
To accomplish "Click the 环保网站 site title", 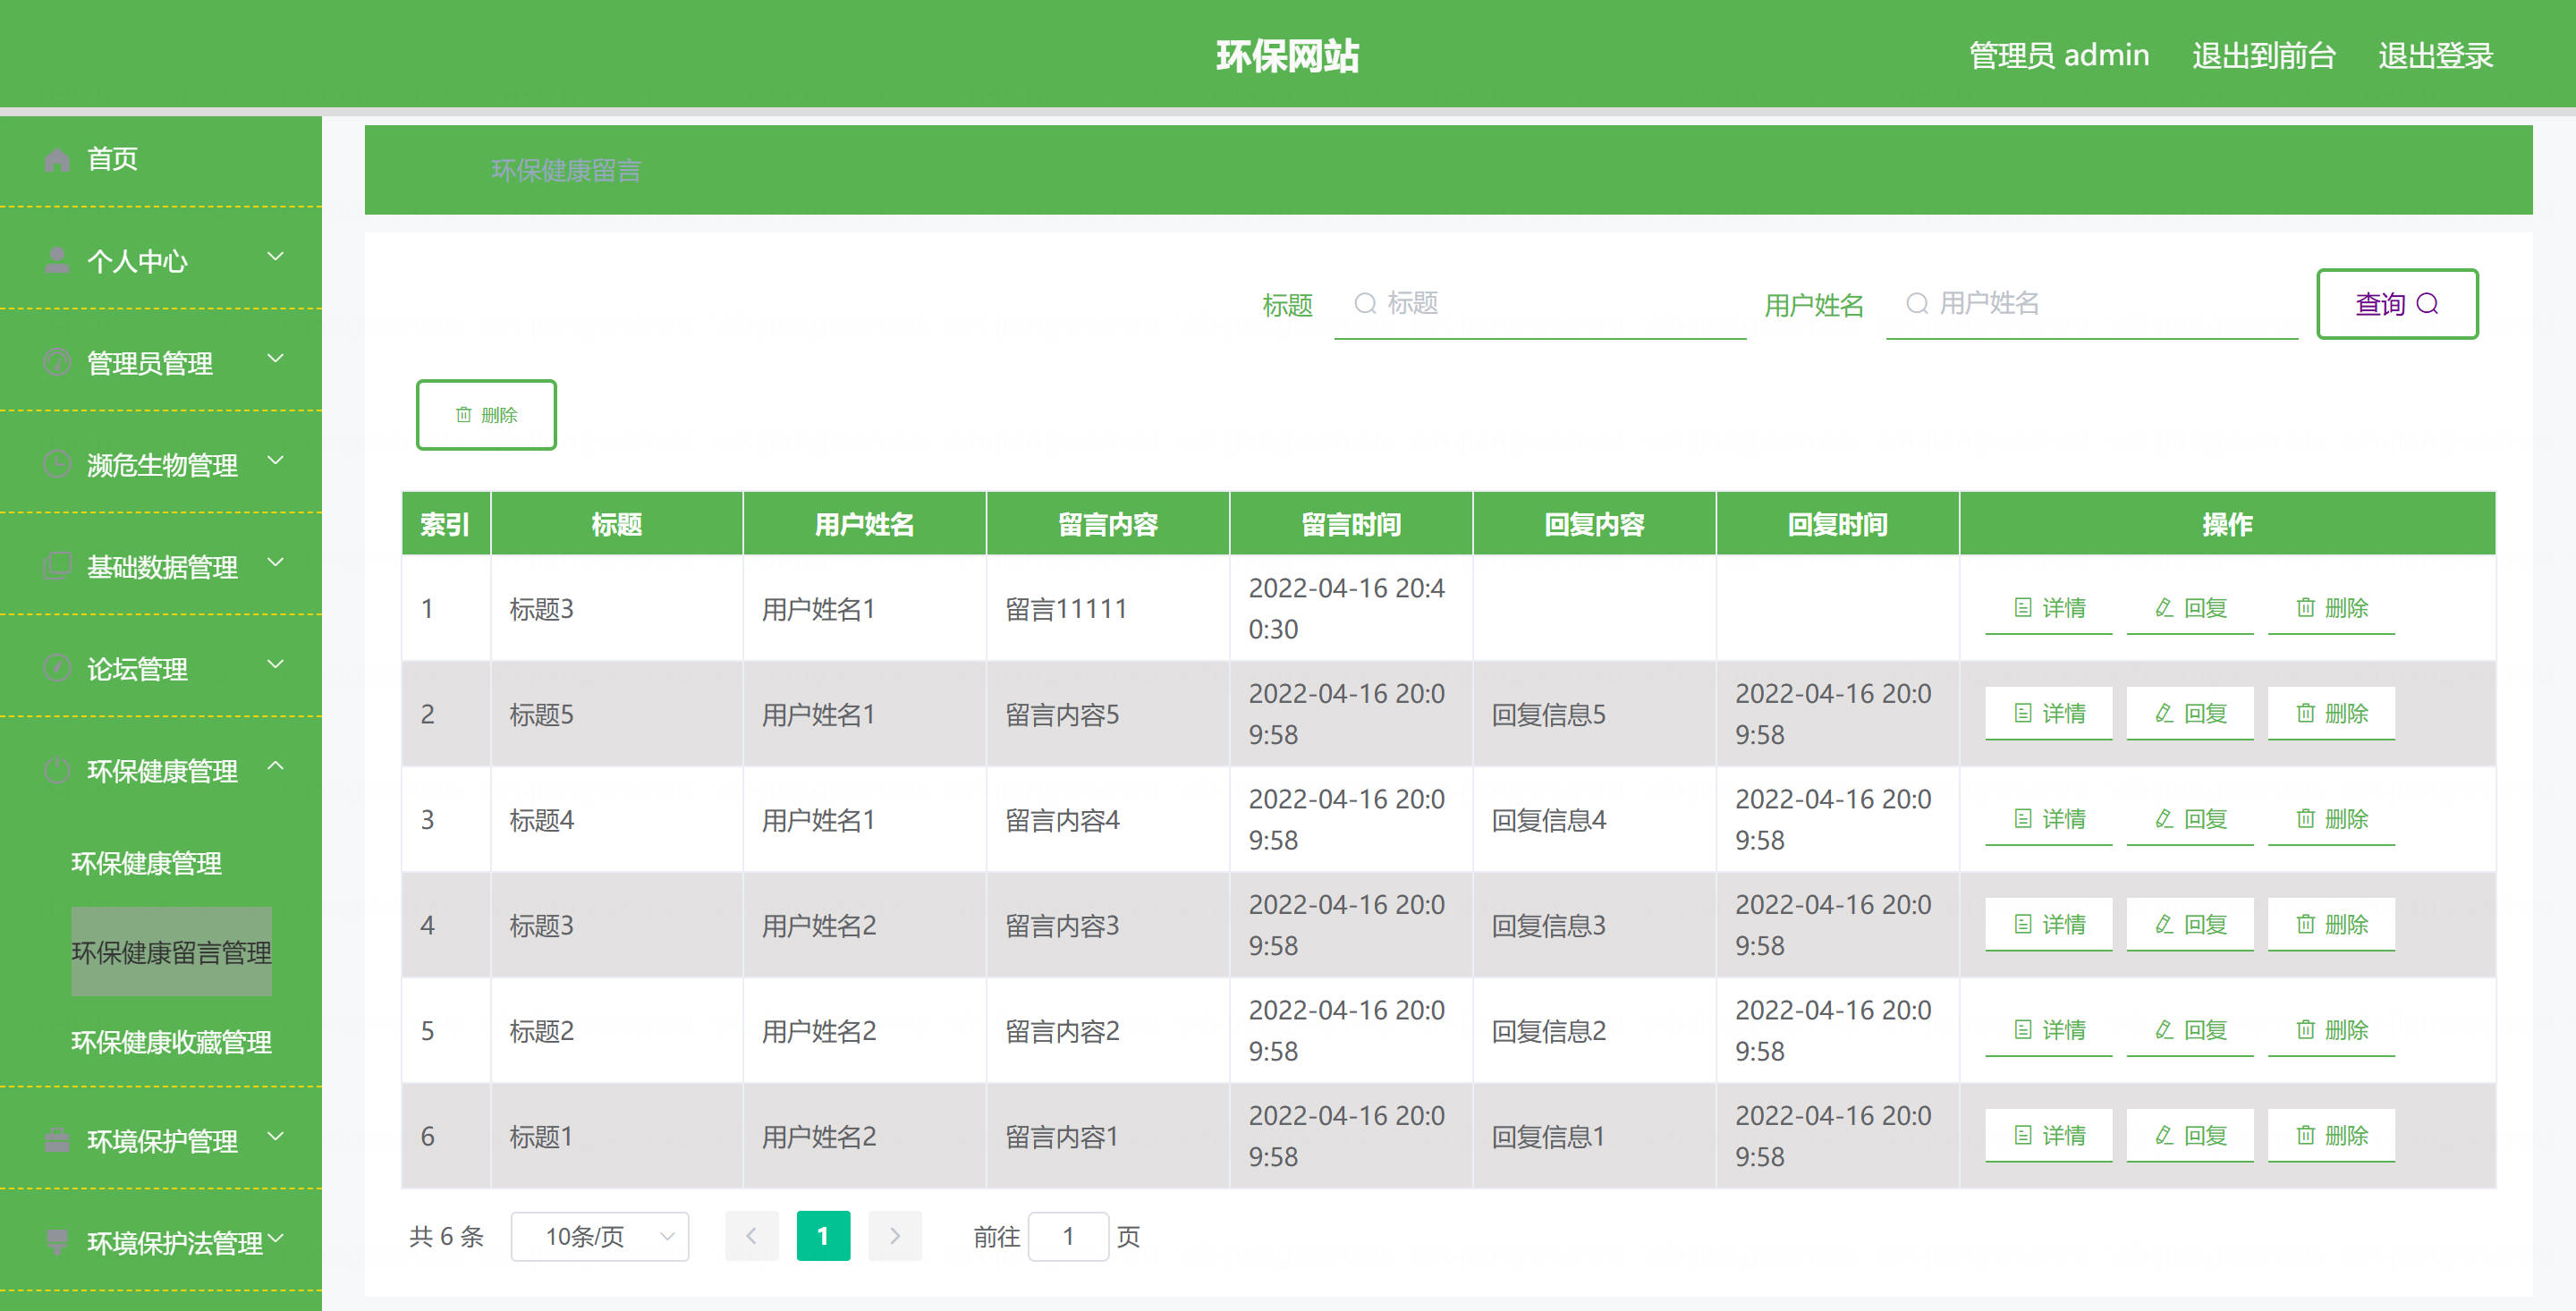I will 1288,56.
